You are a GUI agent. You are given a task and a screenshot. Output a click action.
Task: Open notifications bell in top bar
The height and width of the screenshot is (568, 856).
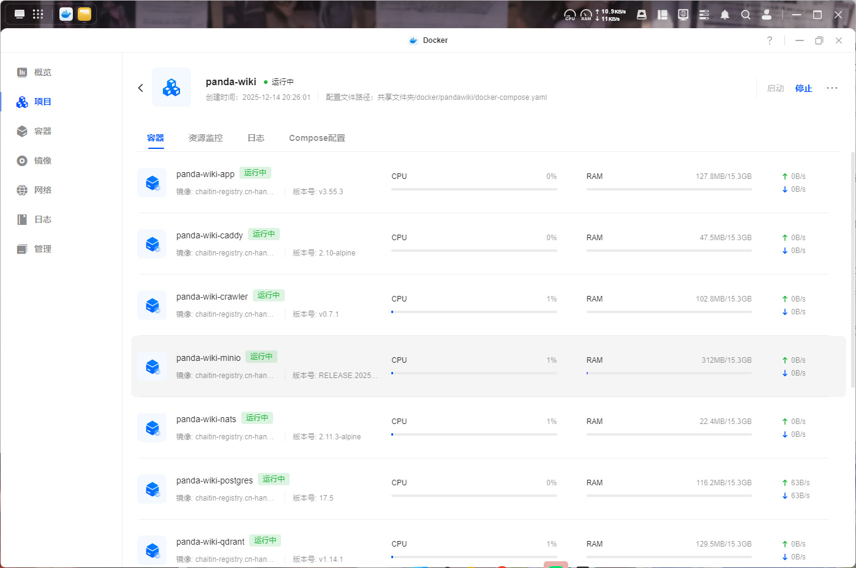(x=725, y=15)
